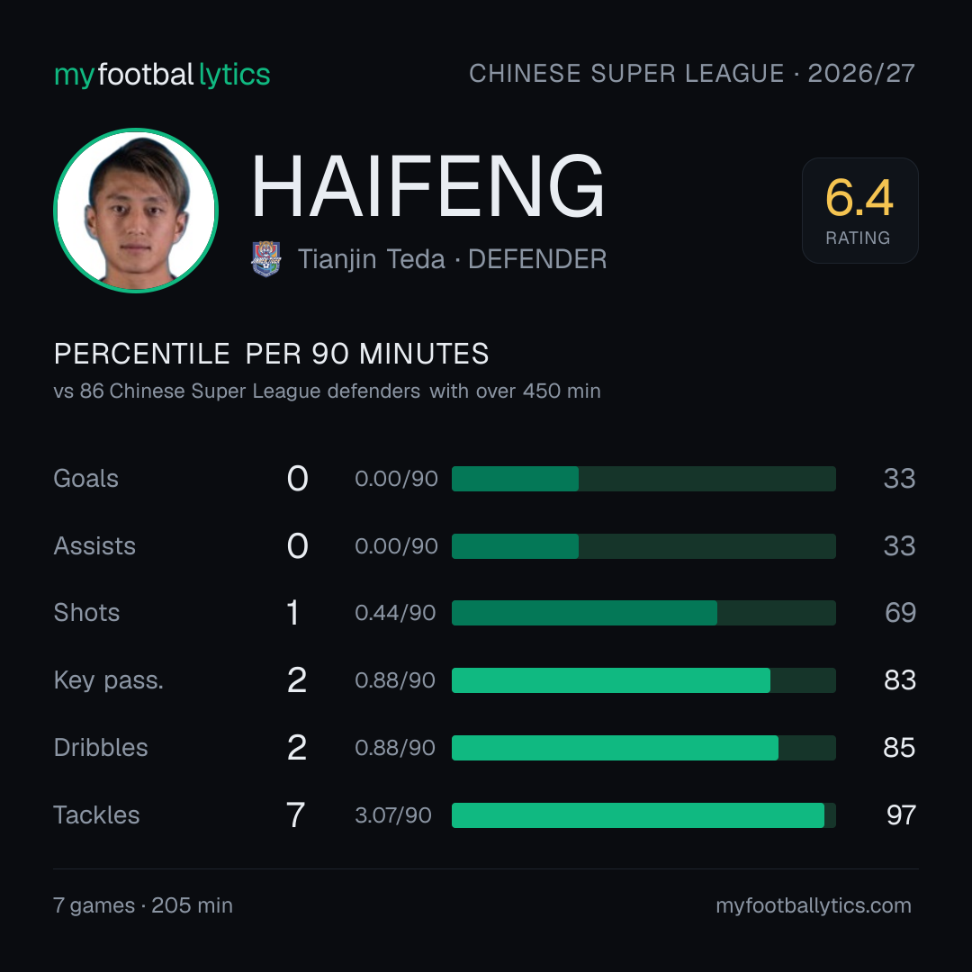
Task: Select the player portrait photo
Action: pos(136,210)
